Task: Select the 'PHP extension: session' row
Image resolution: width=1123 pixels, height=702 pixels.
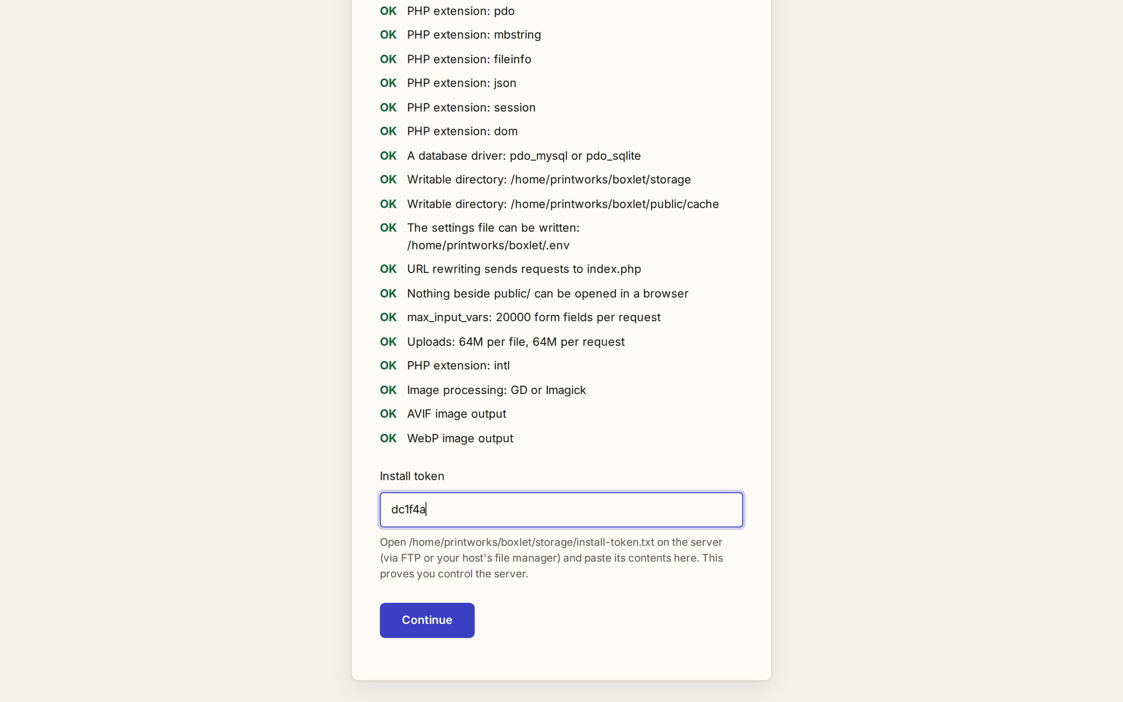Action: [561, 108]
